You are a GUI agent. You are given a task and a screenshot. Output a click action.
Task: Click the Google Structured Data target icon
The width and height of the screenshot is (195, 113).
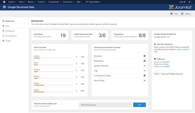4,7
